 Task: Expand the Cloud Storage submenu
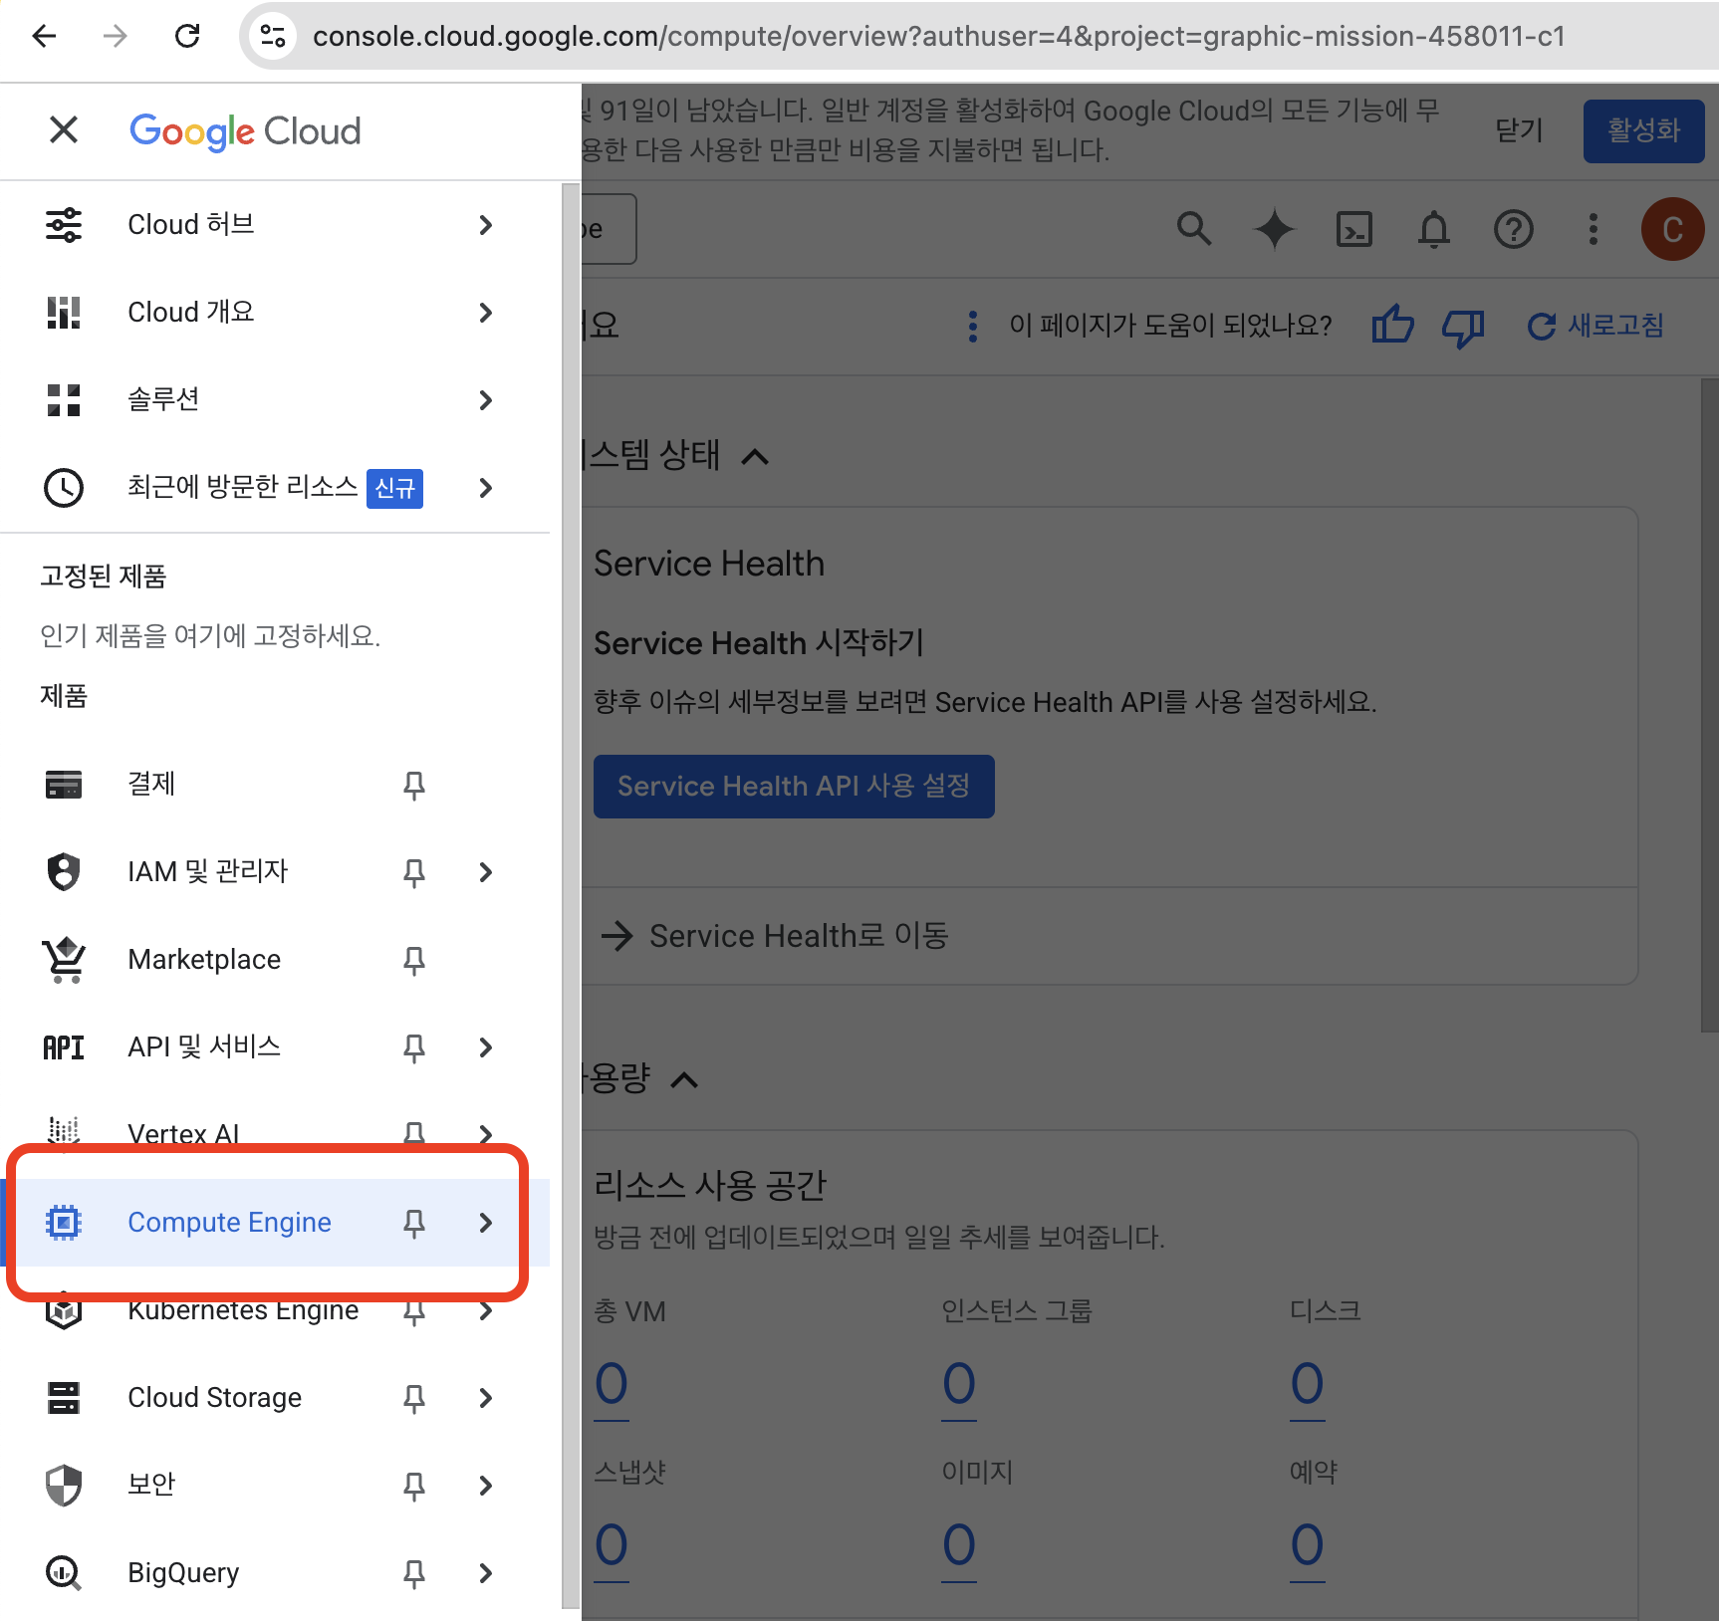tap(486, 1398)
